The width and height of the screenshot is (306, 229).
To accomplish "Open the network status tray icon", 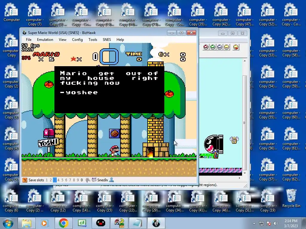I will click(261, 223).
